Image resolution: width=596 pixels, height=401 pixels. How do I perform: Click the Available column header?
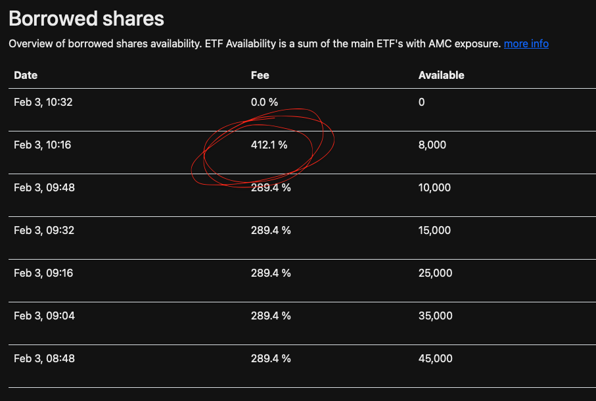coord(442,75)
